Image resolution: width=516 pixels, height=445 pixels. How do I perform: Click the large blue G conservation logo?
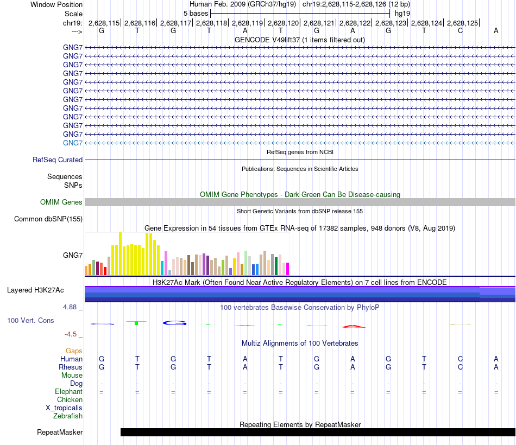click(x=175, y=323)
